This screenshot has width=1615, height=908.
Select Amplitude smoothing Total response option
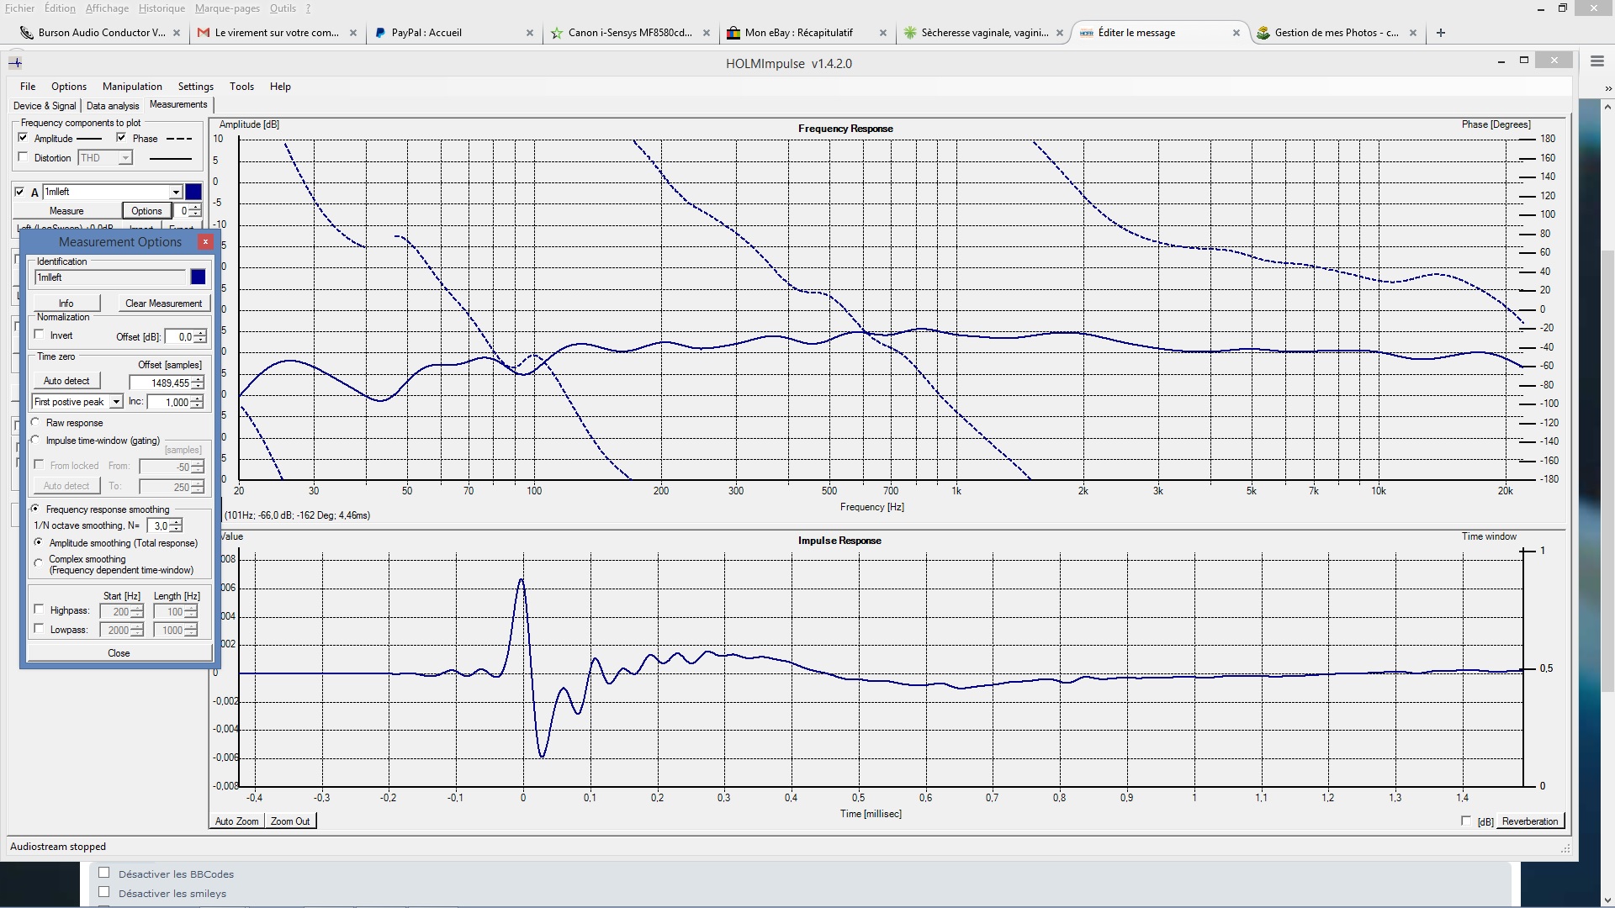coord(39,542)
